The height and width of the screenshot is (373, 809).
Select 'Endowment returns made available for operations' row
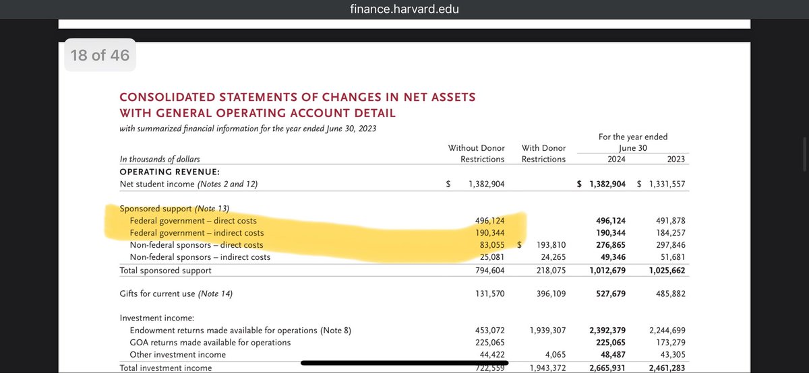click(x=241, y=331)
